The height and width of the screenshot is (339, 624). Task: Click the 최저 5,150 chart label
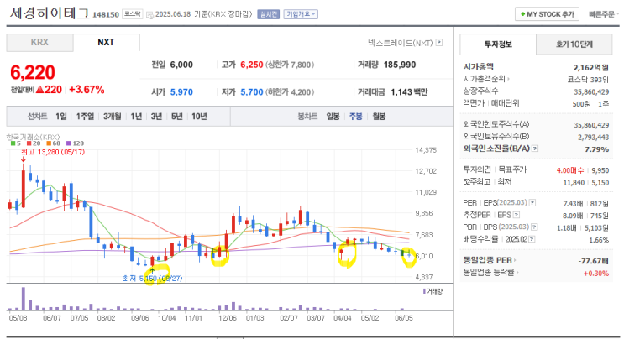(152, 279)
